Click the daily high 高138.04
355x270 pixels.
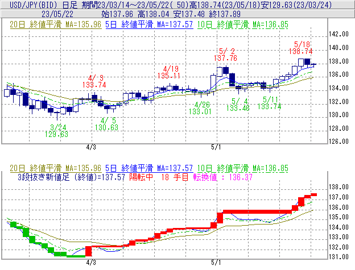tap(154, 14)
